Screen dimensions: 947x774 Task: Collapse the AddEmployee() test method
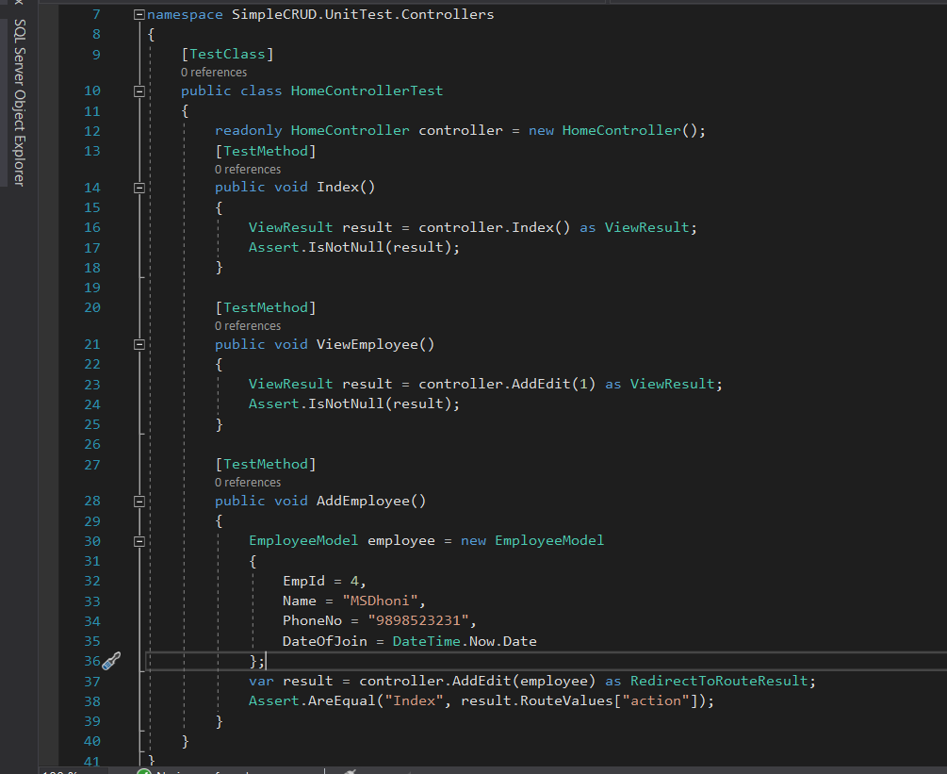139,502
